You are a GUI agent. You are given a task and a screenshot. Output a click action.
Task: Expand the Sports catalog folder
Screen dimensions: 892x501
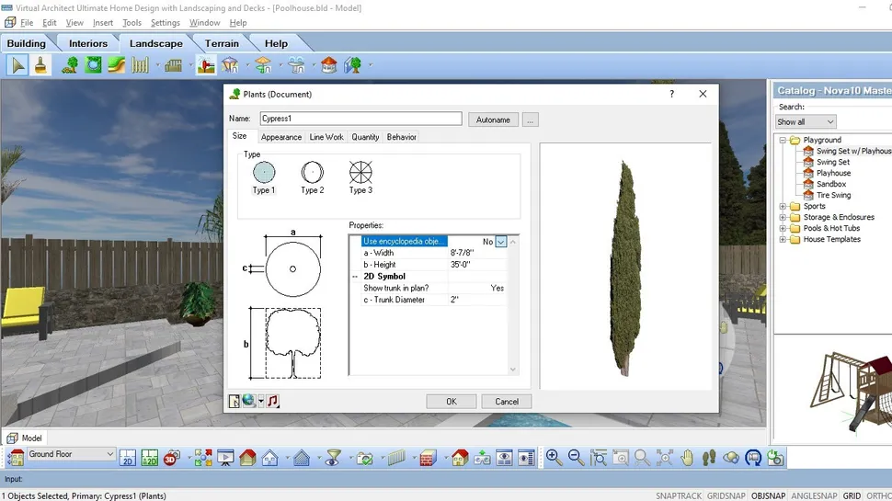(783, 207)
